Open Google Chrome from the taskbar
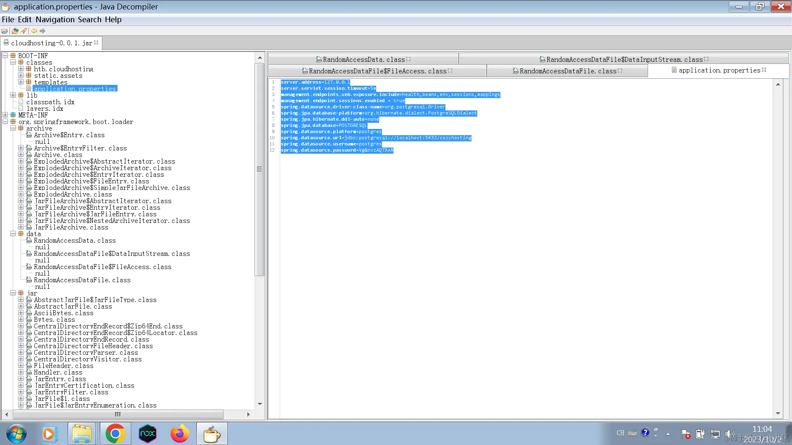 click(115, 433)
